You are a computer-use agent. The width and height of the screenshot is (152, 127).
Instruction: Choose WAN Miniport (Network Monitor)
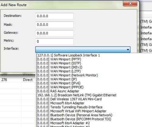pyautogui.click(x=67, y=75)
